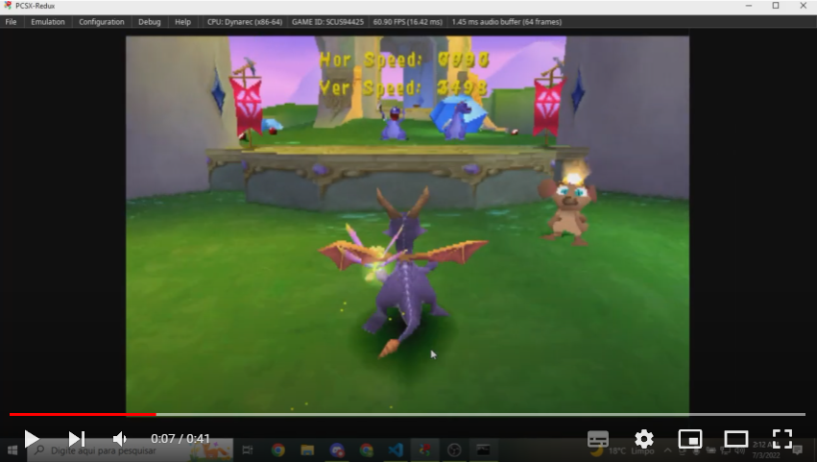Image resolution: width=817 pixels, height=462 pixels.
Task: Close the PCSX-Redux window
Action: coord(803,6)
